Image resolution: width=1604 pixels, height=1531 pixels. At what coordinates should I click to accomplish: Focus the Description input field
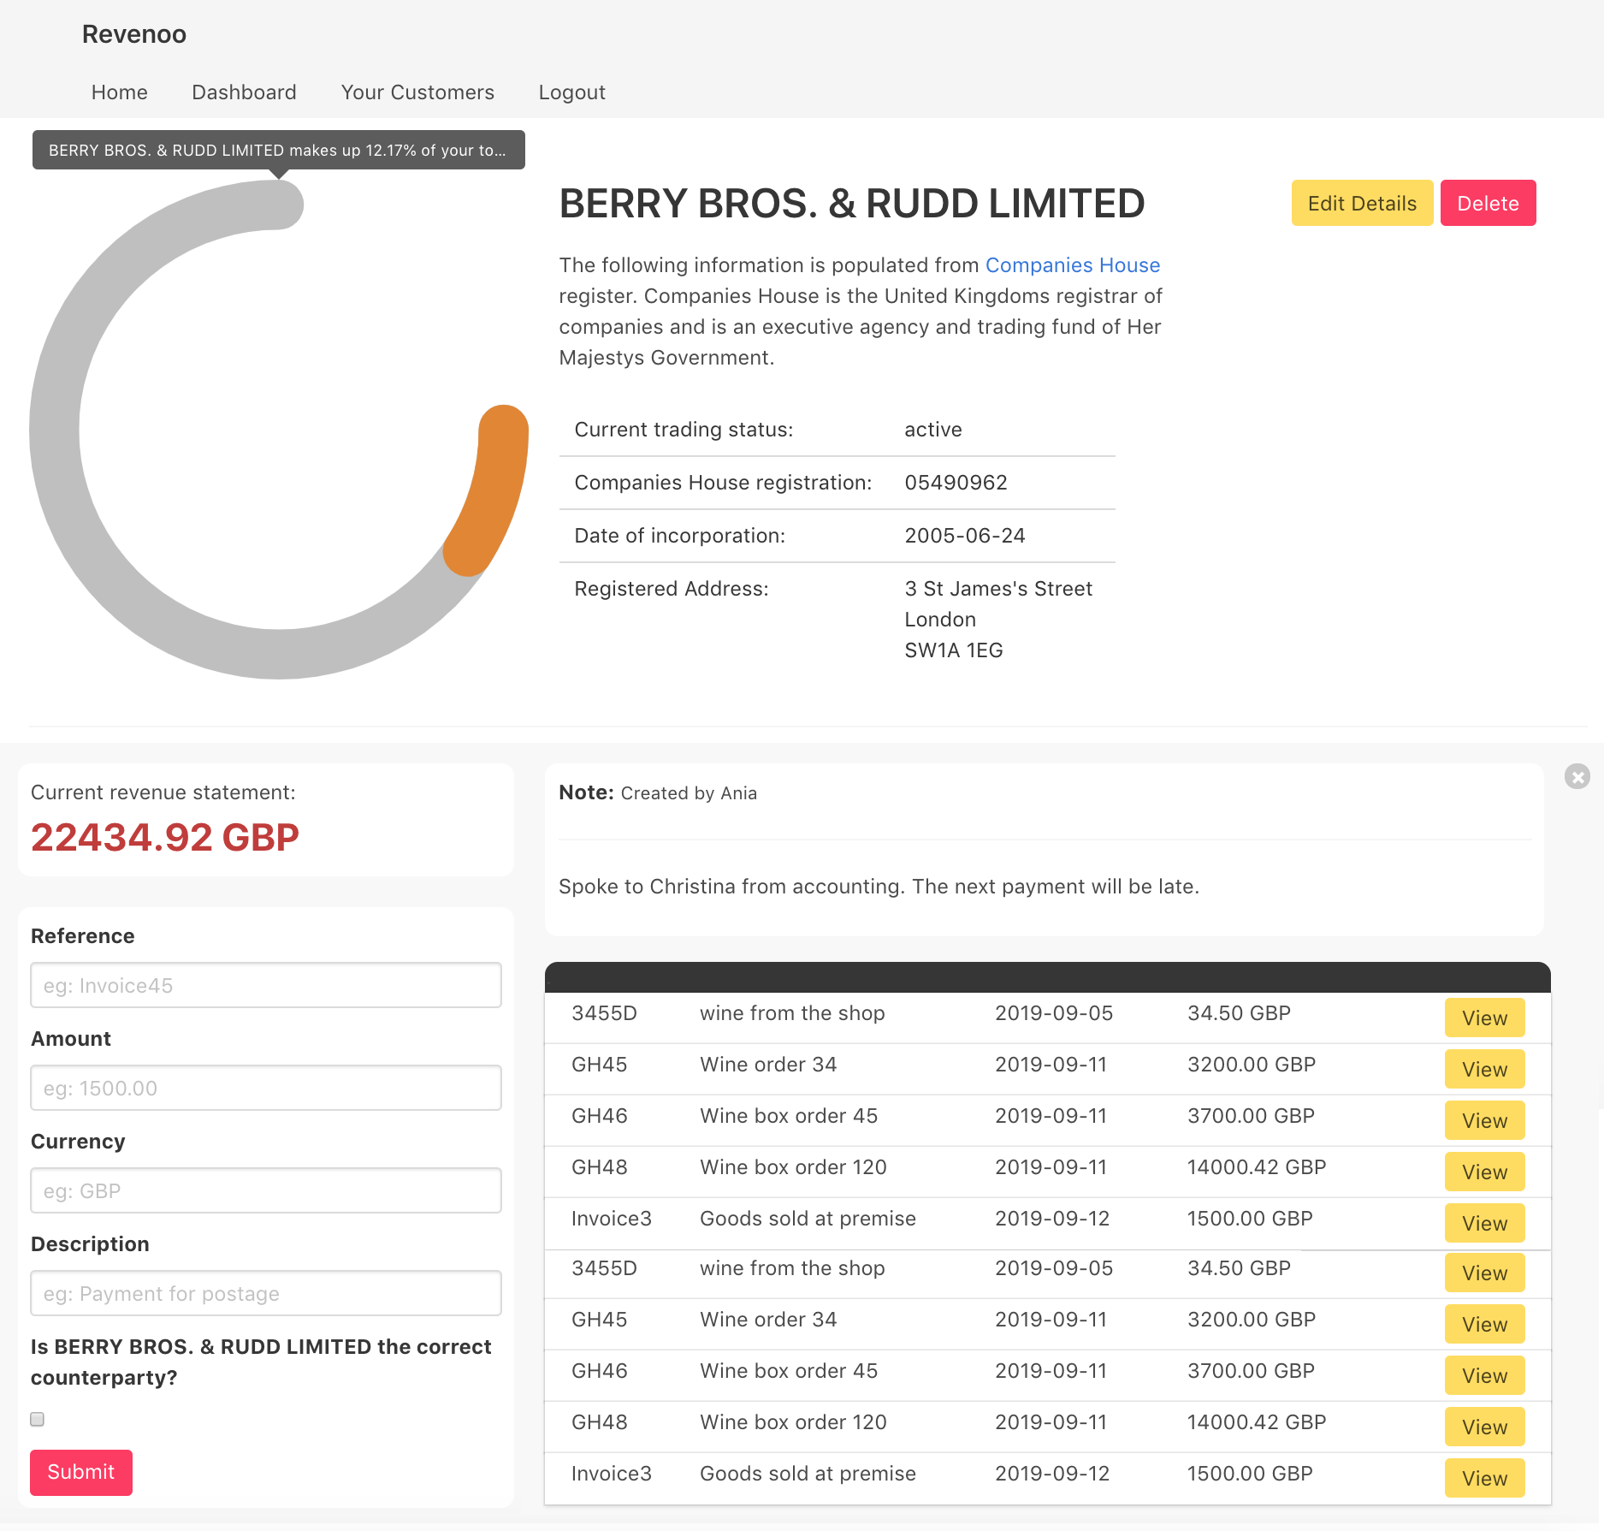pyautogui.click(x=266, y=1293)
